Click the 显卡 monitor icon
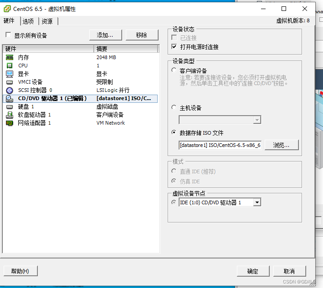Viewport: 323px width, 288px height. [10, 74]
